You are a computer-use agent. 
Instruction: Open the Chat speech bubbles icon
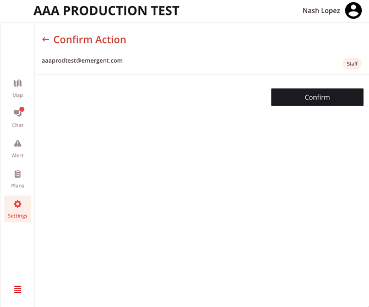(17, 113)
